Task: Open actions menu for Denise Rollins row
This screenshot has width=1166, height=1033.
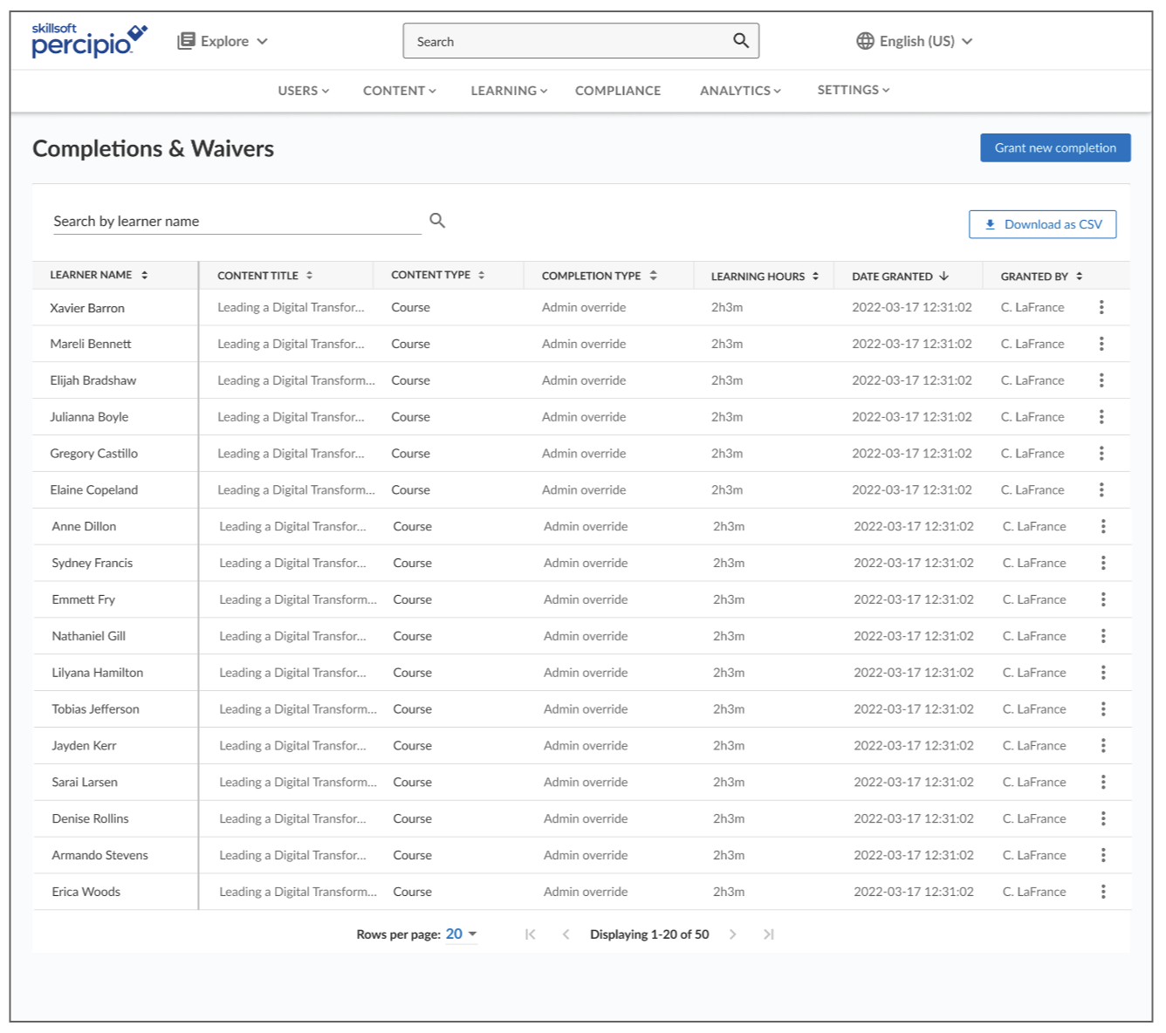Action: pos(1103,818)
